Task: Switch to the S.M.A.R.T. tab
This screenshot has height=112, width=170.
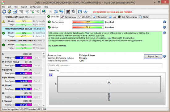Action: pyautogui.click(x=85, y=17)
